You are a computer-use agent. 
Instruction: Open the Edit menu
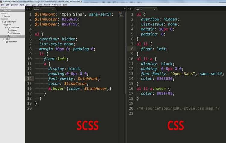click(7, 5)
